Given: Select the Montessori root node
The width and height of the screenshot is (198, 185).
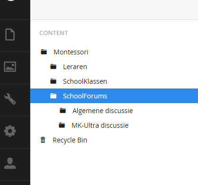Looking at the screenshot, I should [71, 52].
